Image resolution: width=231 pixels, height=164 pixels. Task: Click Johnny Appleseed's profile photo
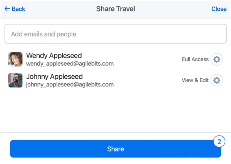coord(15,80)
